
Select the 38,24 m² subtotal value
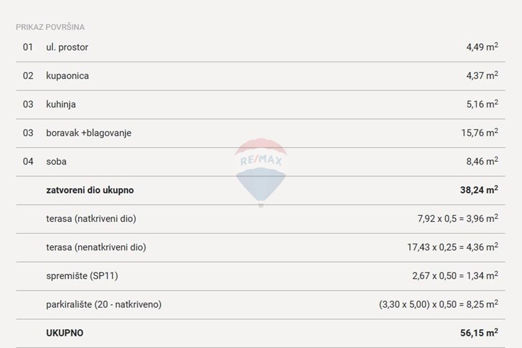point(479,189)
